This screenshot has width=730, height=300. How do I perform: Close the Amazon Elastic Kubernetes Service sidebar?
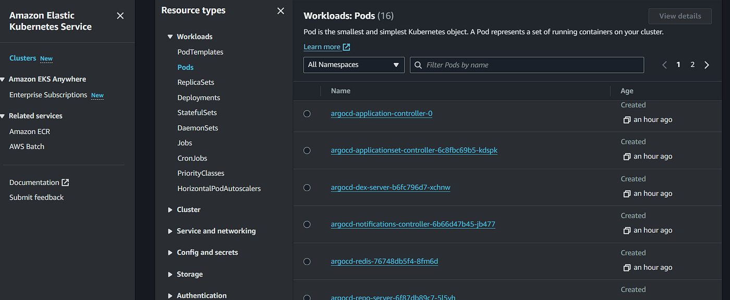click(x=120, y=16)
